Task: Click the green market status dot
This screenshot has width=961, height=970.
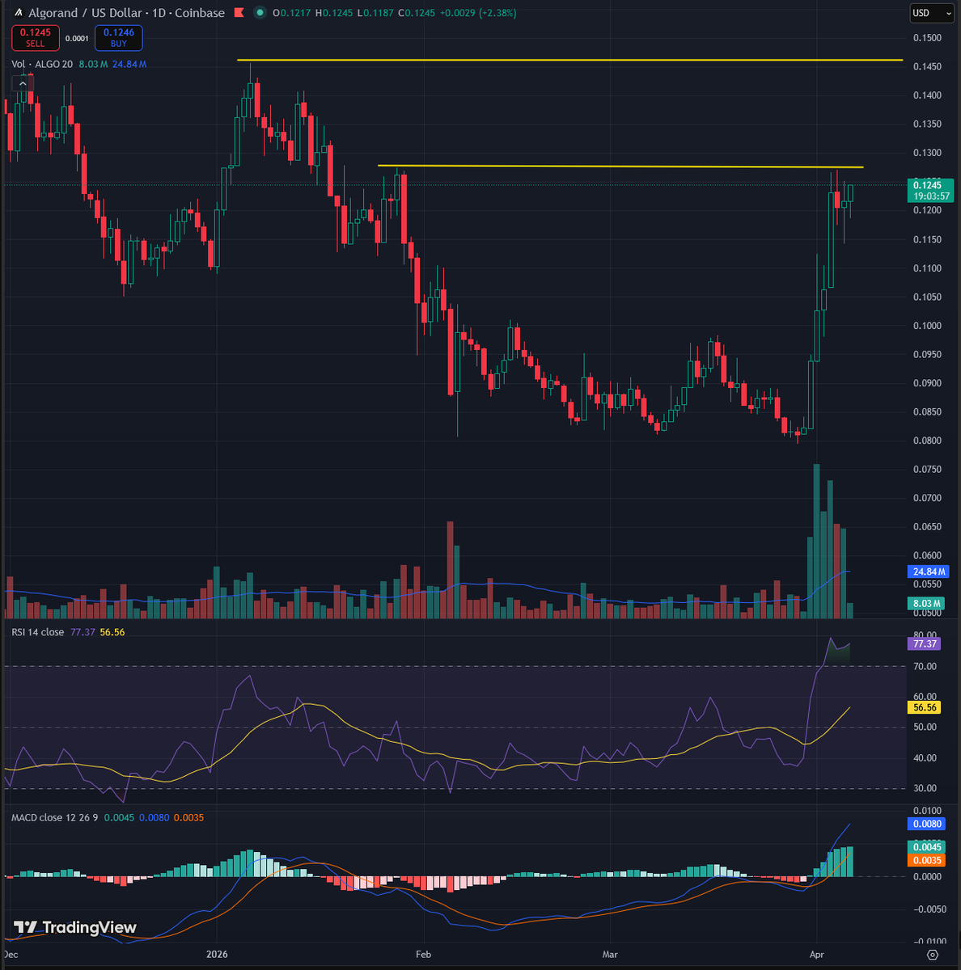Action: coord(259,13)
